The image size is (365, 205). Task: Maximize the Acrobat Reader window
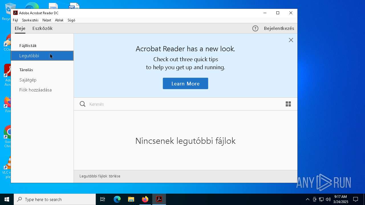coord(278,13)
